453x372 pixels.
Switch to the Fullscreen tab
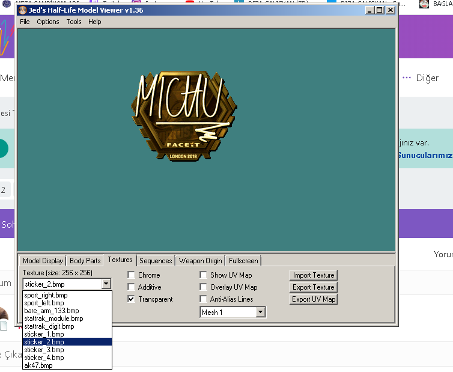pyautogui.click(x=243, y=261)
